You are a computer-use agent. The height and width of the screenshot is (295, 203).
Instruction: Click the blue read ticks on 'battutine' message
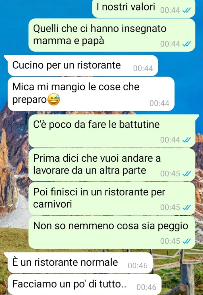187,140
